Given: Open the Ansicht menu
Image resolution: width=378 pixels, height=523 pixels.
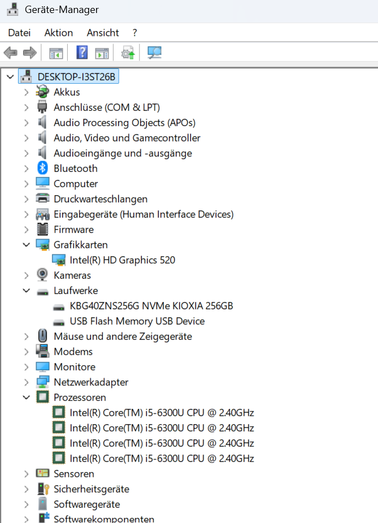Looking at the screenshot, I should tap(103, 33).
